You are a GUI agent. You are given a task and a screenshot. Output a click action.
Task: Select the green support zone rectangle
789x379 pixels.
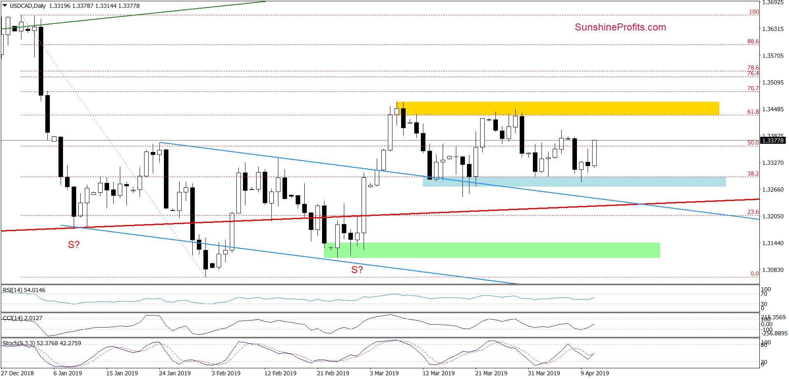(x=492, y=250)
